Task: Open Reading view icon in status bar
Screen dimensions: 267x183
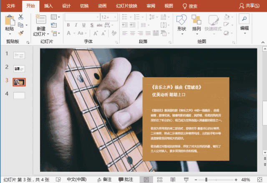Action: tap(173, 179)
